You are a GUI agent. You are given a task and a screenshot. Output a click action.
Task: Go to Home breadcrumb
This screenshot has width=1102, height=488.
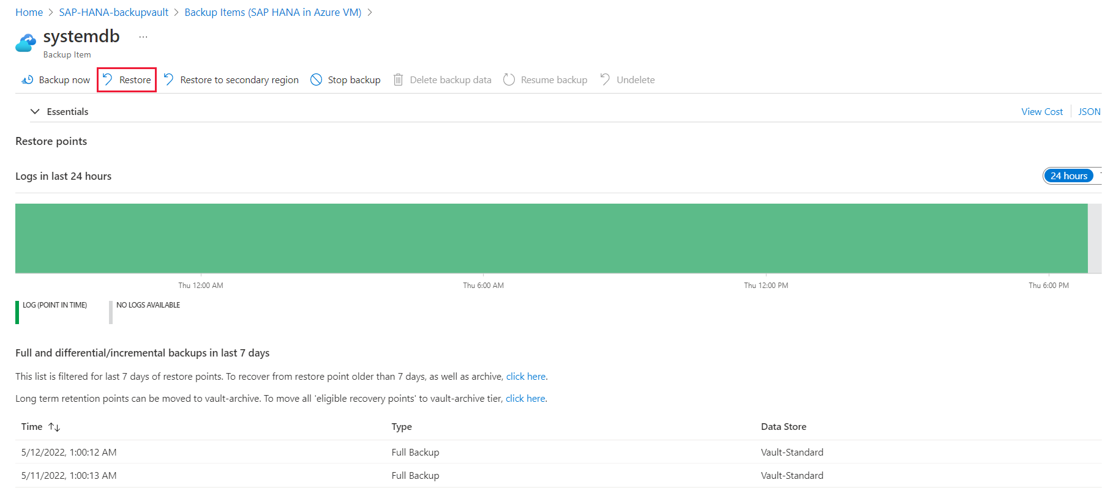coord(29,12)
